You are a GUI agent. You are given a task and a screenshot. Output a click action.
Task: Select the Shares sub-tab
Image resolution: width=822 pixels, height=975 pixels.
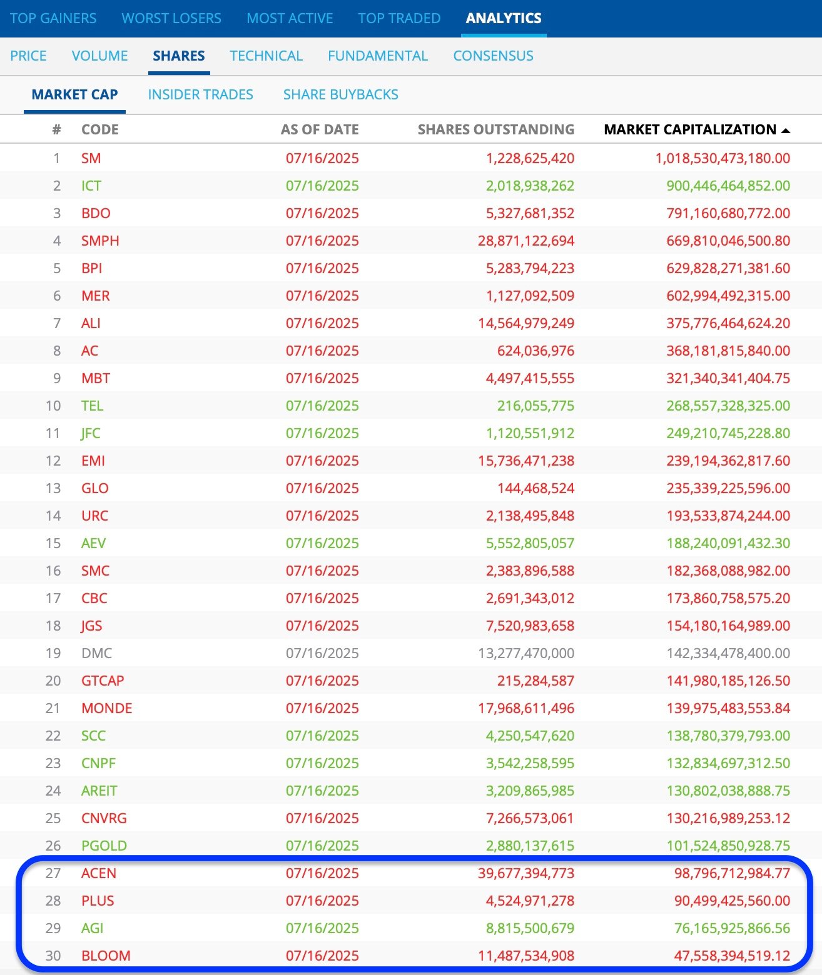tap(179, 56)
